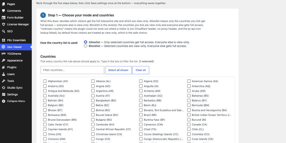Screen dimensions: 286x143
Task: Click the Tools wrench icon
Action: [3, 81]
